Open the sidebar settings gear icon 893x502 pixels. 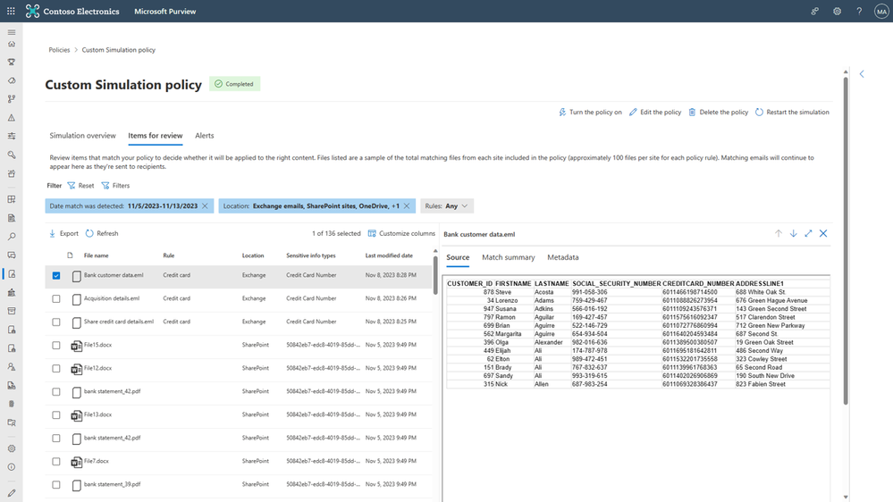pos(12,448)
